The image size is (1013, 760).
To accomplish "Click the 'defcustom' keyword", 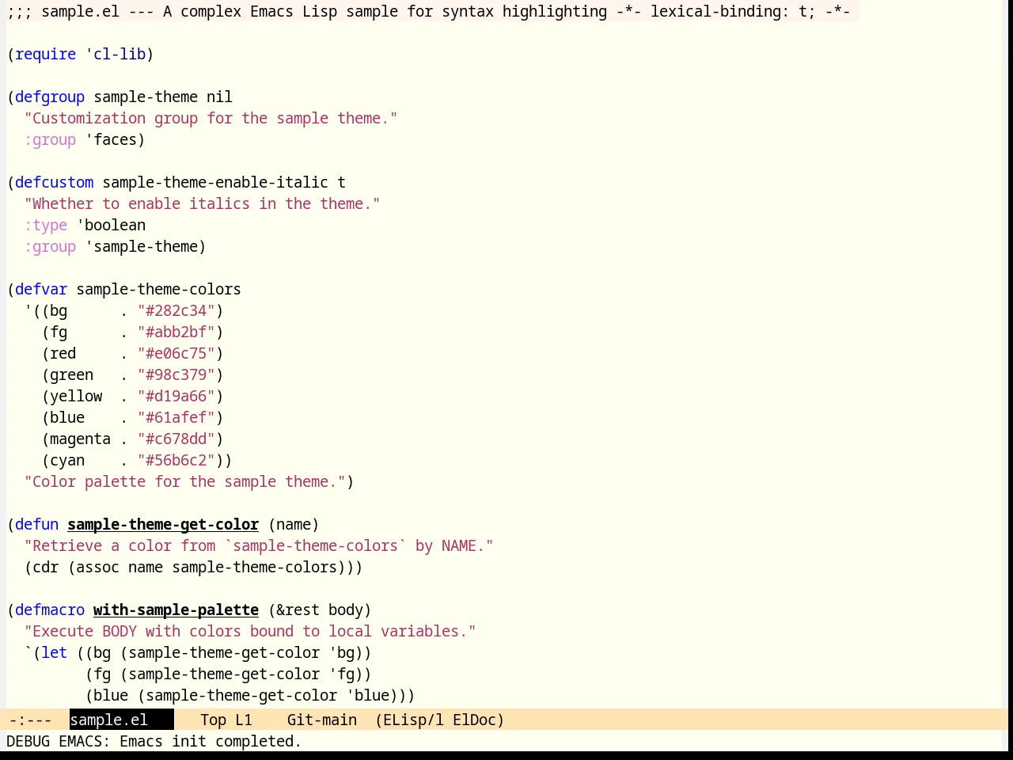I will [x=55, y=182].
